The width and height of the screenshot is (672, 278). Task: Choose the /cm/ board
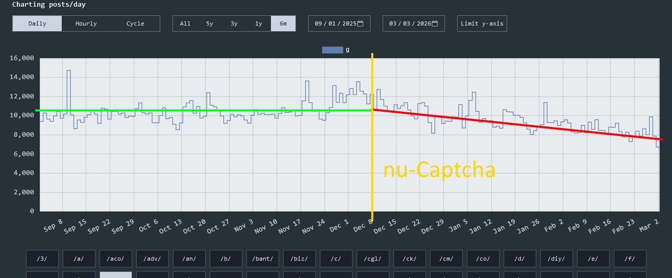pyautogui.click(x=446, y=259)
